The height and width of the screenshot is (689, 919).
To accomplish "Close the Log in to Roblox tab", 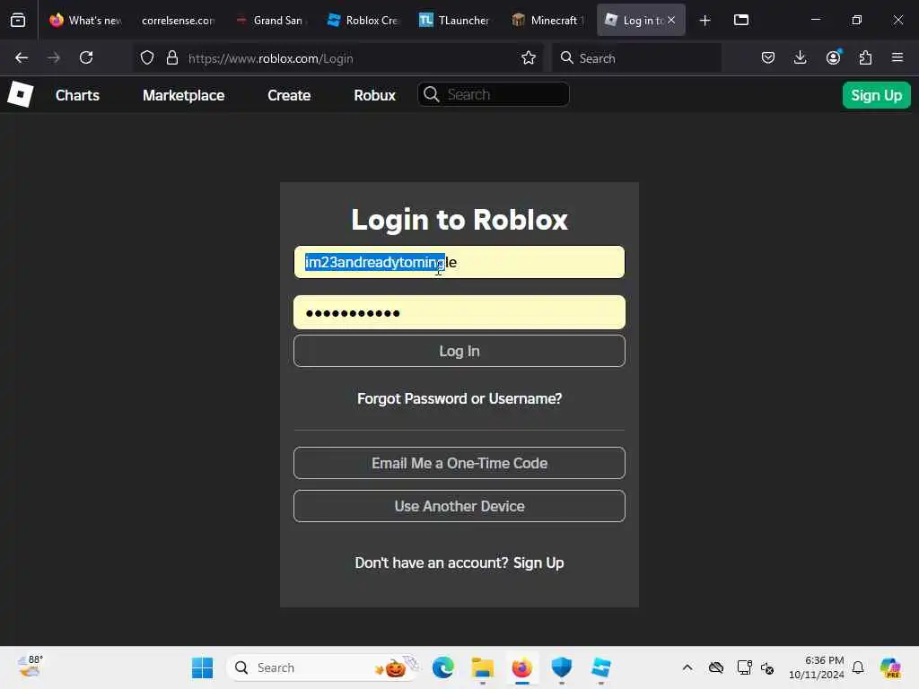I will tap(671, 20).
